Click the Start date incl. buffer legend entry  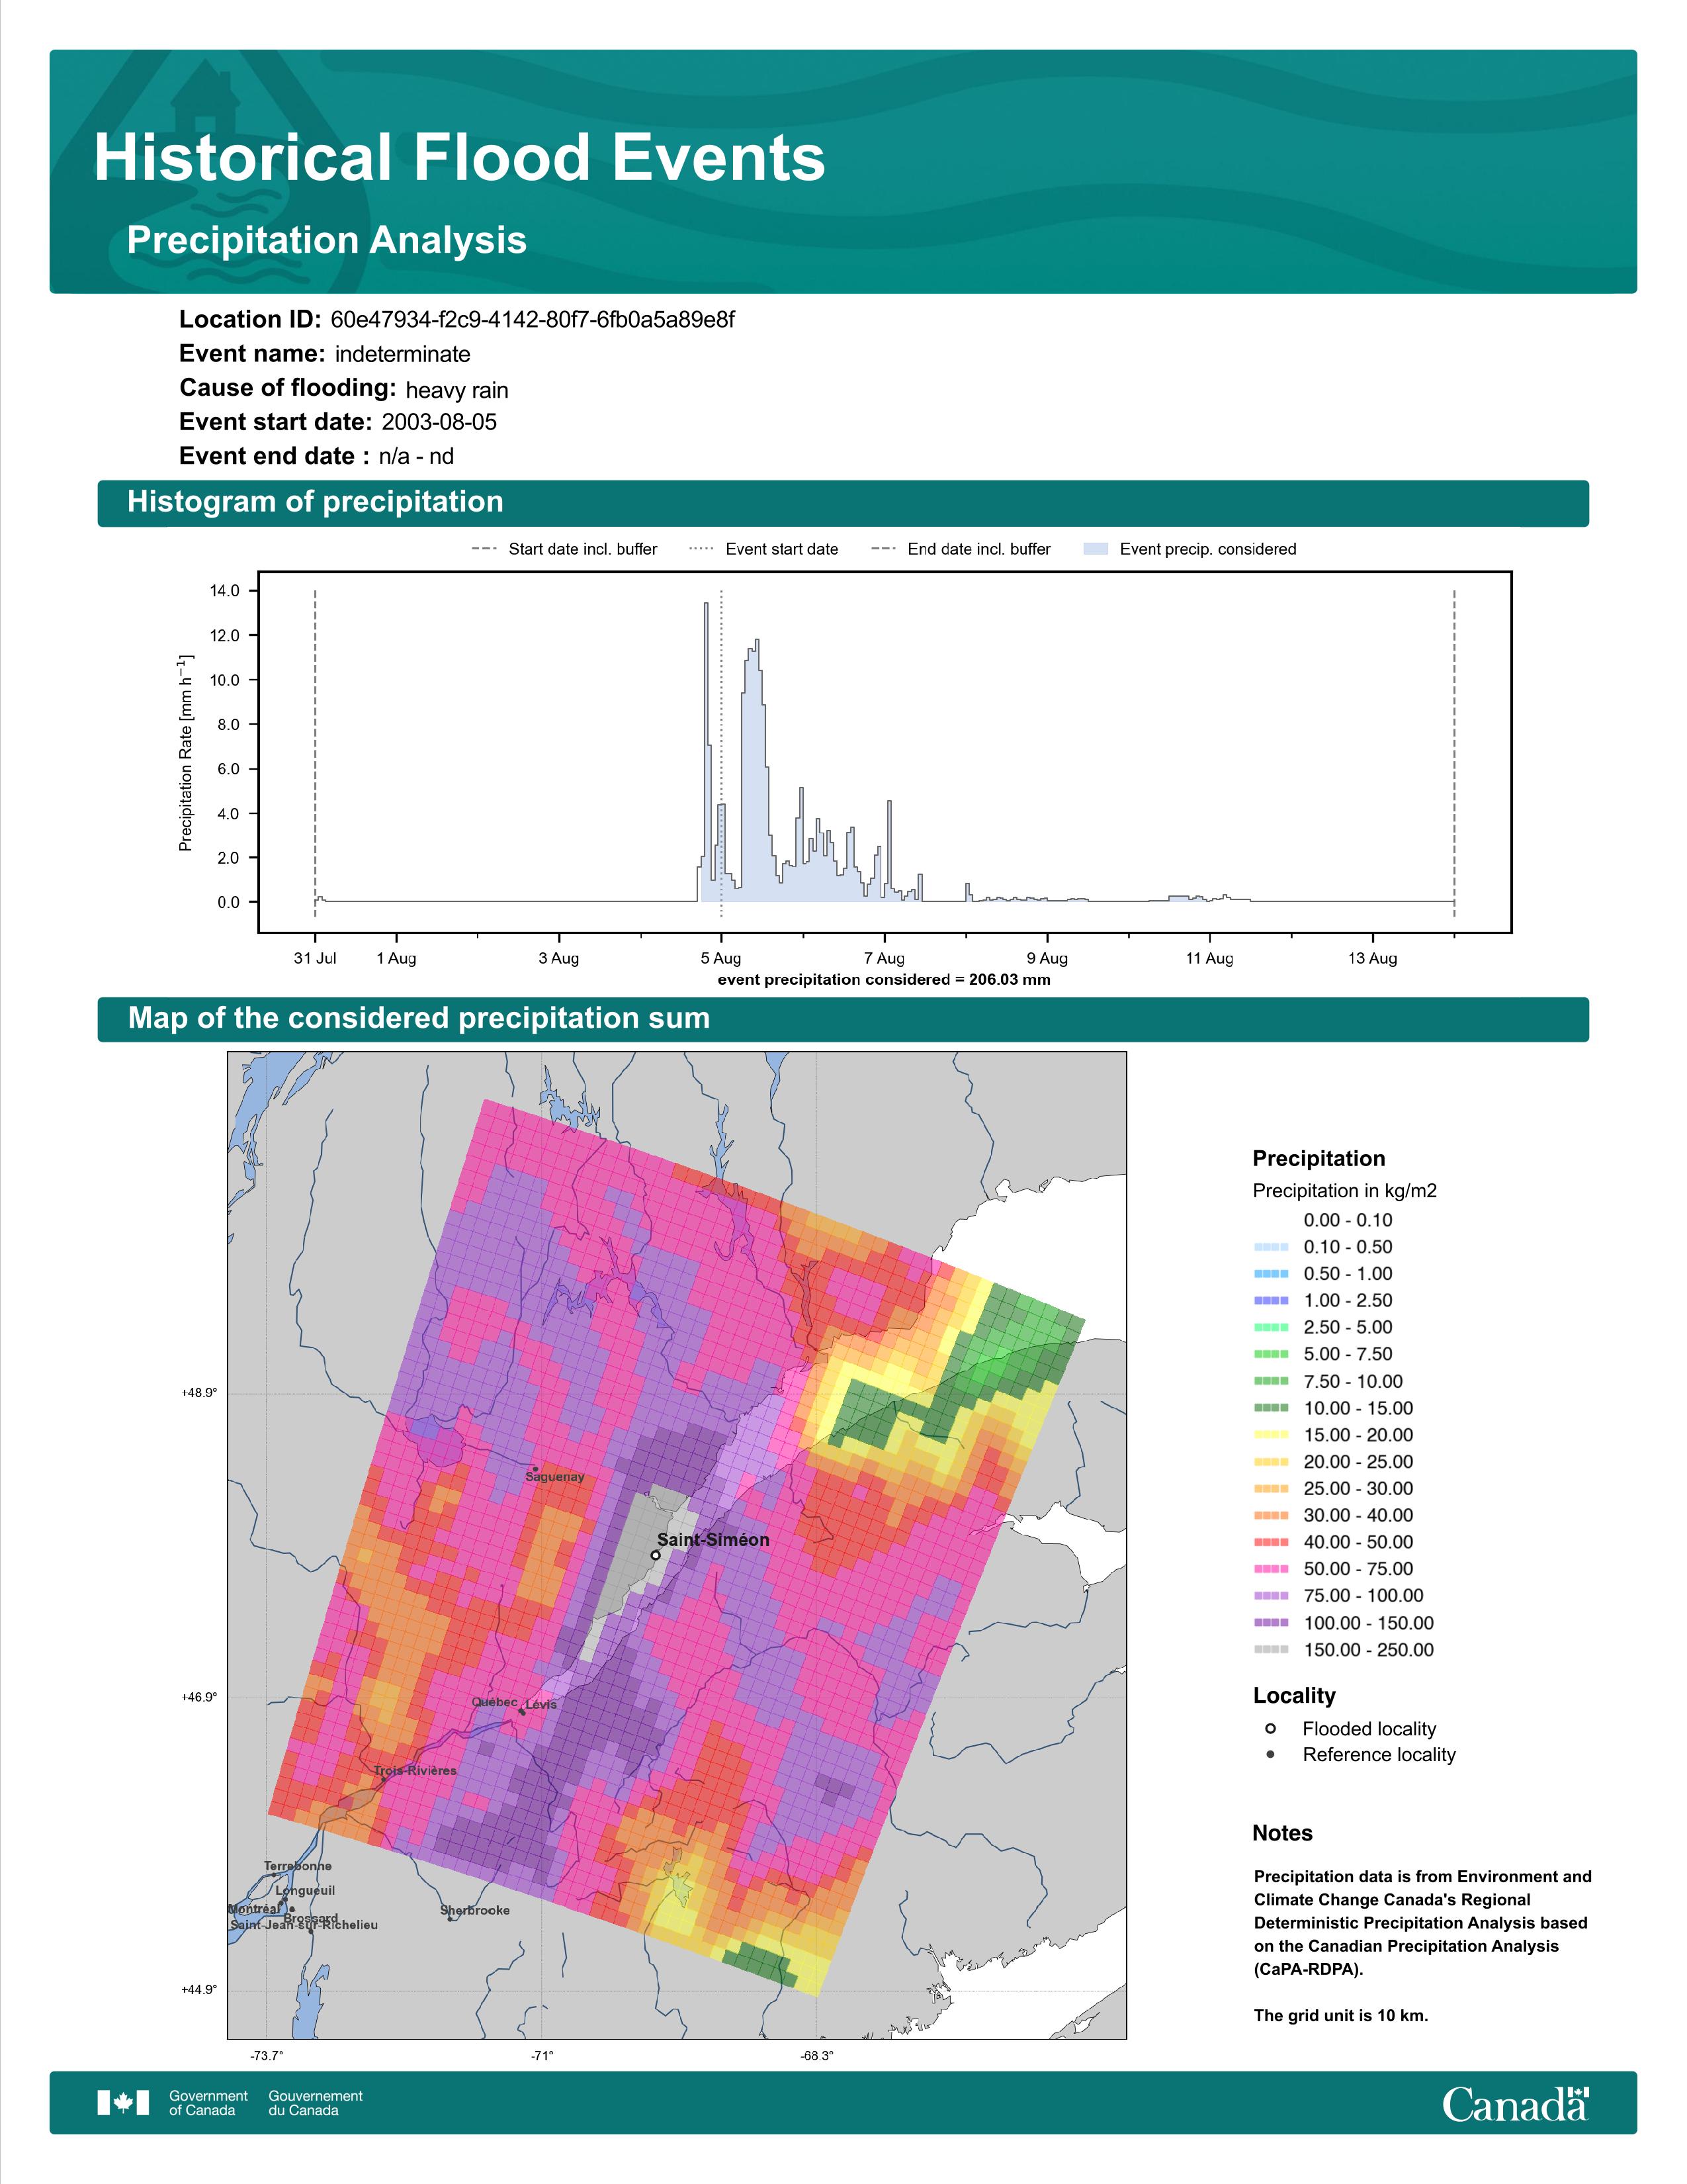565,549
